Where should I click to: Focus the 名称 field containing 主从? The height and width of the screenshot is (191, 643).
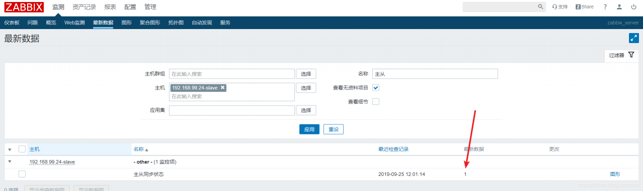pos(435,74)
